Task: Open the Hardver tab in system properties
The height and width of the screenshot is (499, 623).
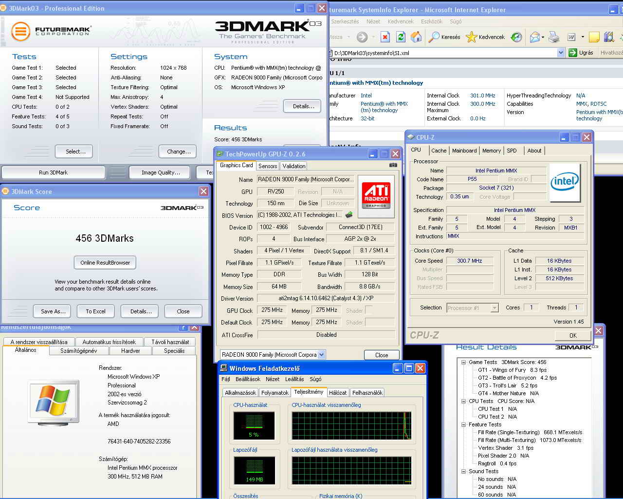Action: (x=130, y=350)
